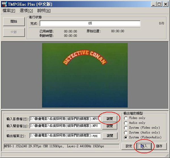This screenshot has height=158, width=170.
Task: Click the 設定 button
Action: [129, 146]
